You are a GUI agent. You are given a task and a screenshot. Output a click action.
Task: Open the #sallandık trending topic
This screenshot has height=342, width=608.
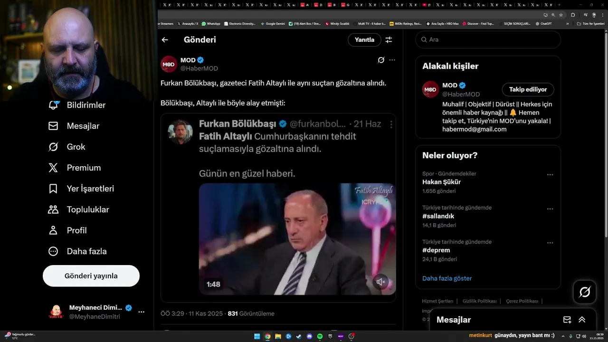(x=438, y=216)
